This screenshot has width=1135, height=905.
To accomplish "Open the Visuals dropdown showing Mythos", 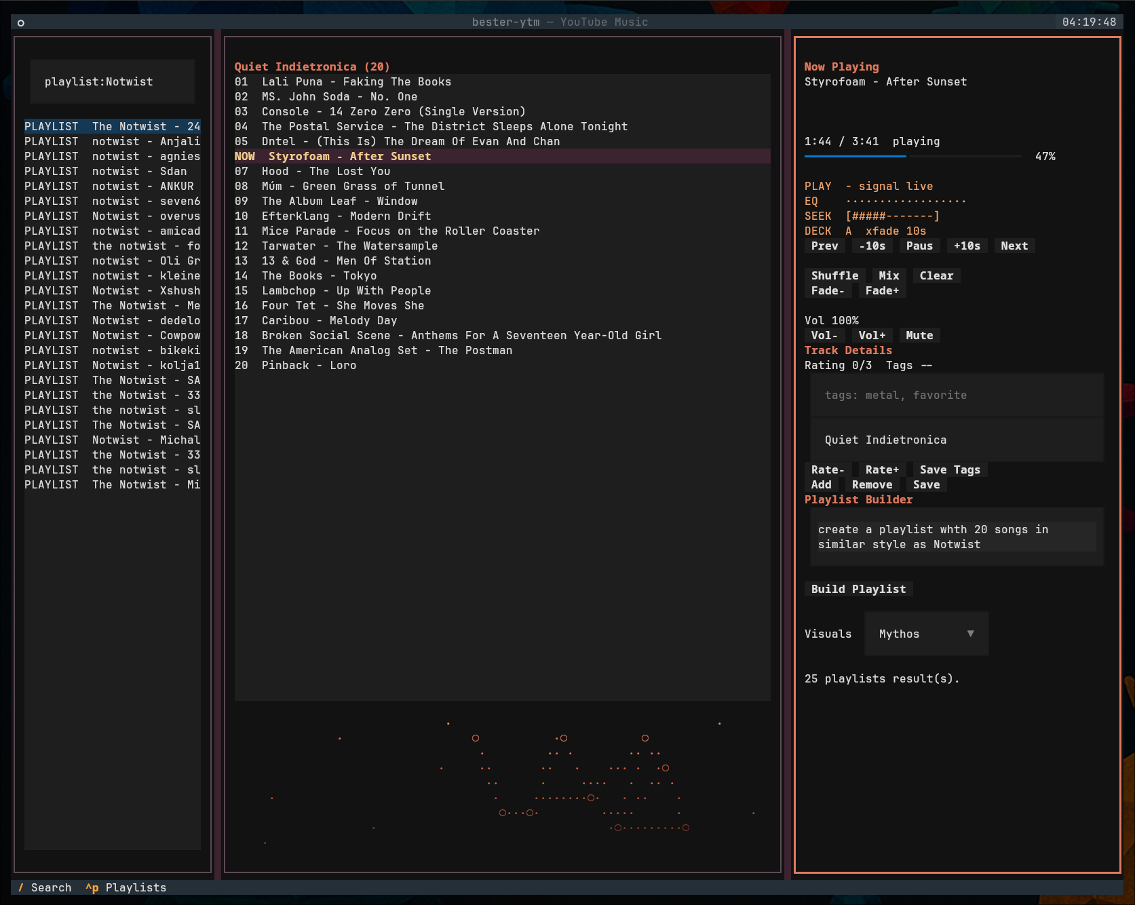I will coord(926,634).
